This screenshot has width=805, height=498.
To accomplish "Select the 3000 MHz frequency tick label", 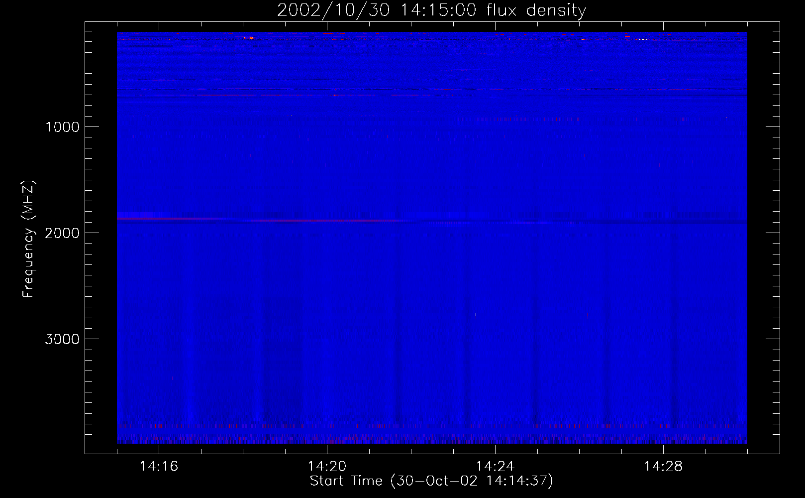I will [62, 339].
